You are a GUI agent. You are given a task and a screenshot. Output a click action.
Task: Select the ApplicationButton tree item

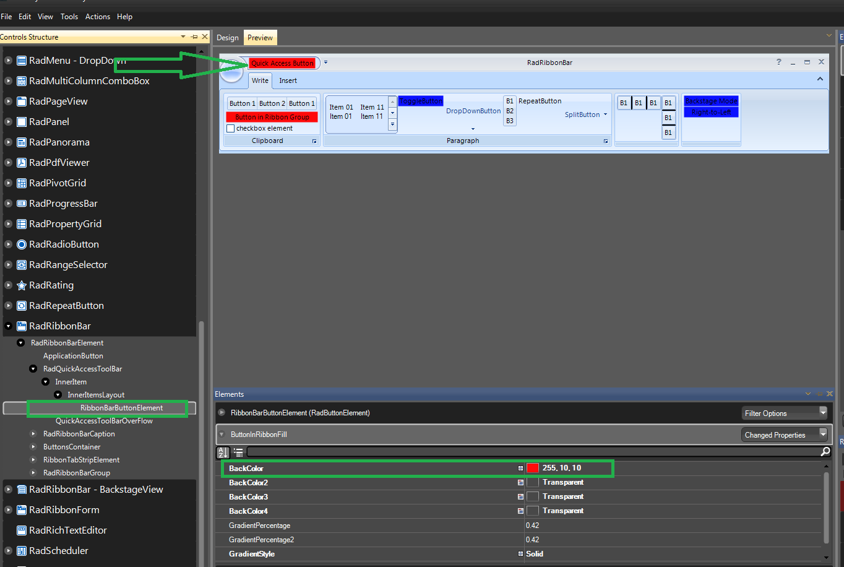(73, 356)
